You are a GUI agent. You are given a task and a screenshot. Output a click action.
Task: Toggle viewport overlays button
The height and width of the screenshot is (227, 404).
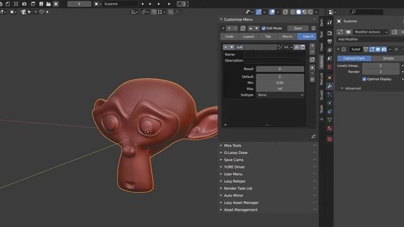(272, 12)
